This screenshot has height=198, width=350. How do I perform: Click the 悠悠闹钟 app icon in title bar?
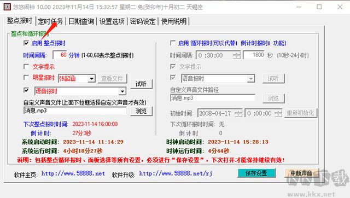tap(7, 7)
